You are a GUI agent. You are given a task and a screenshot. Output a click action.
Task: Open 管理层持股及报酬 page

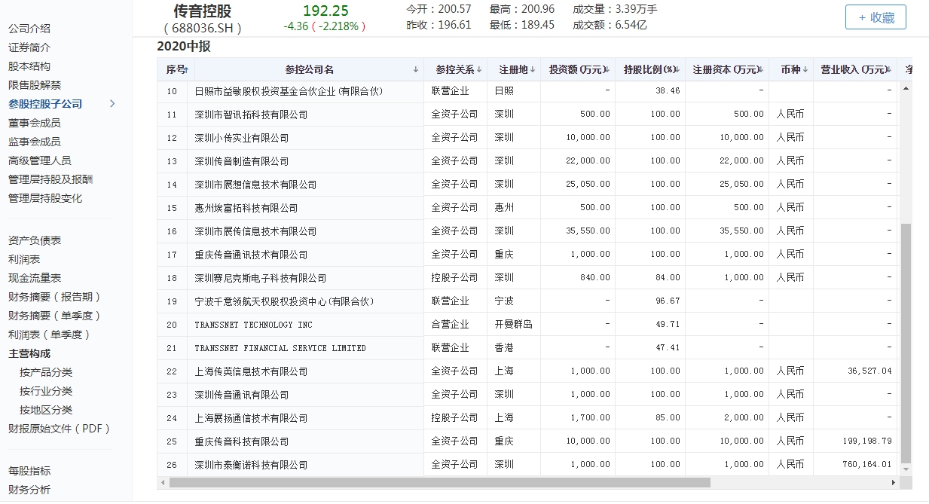pos(50,179)
